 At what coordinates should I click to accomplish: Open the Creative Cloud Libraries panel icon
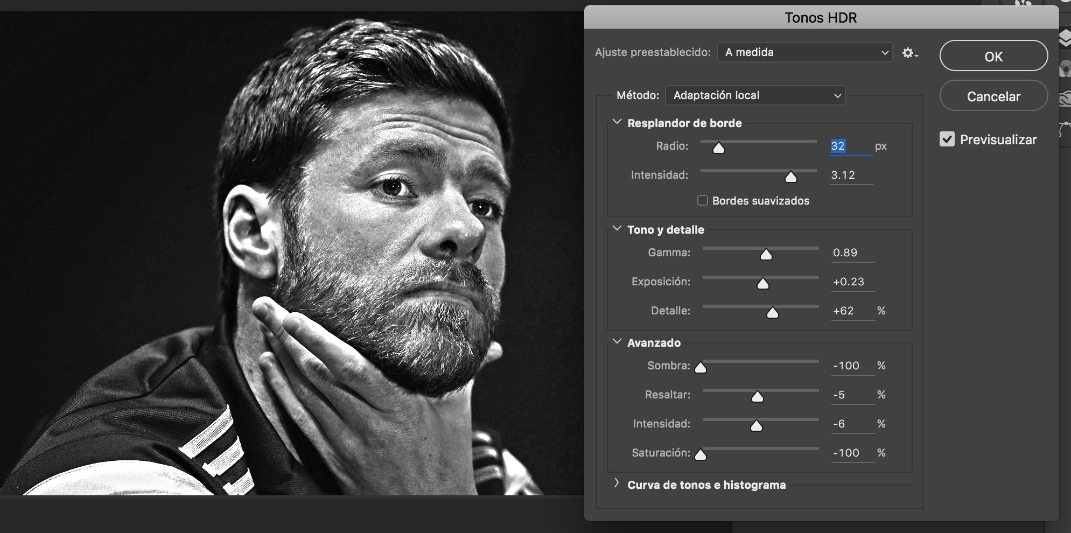1065,99
